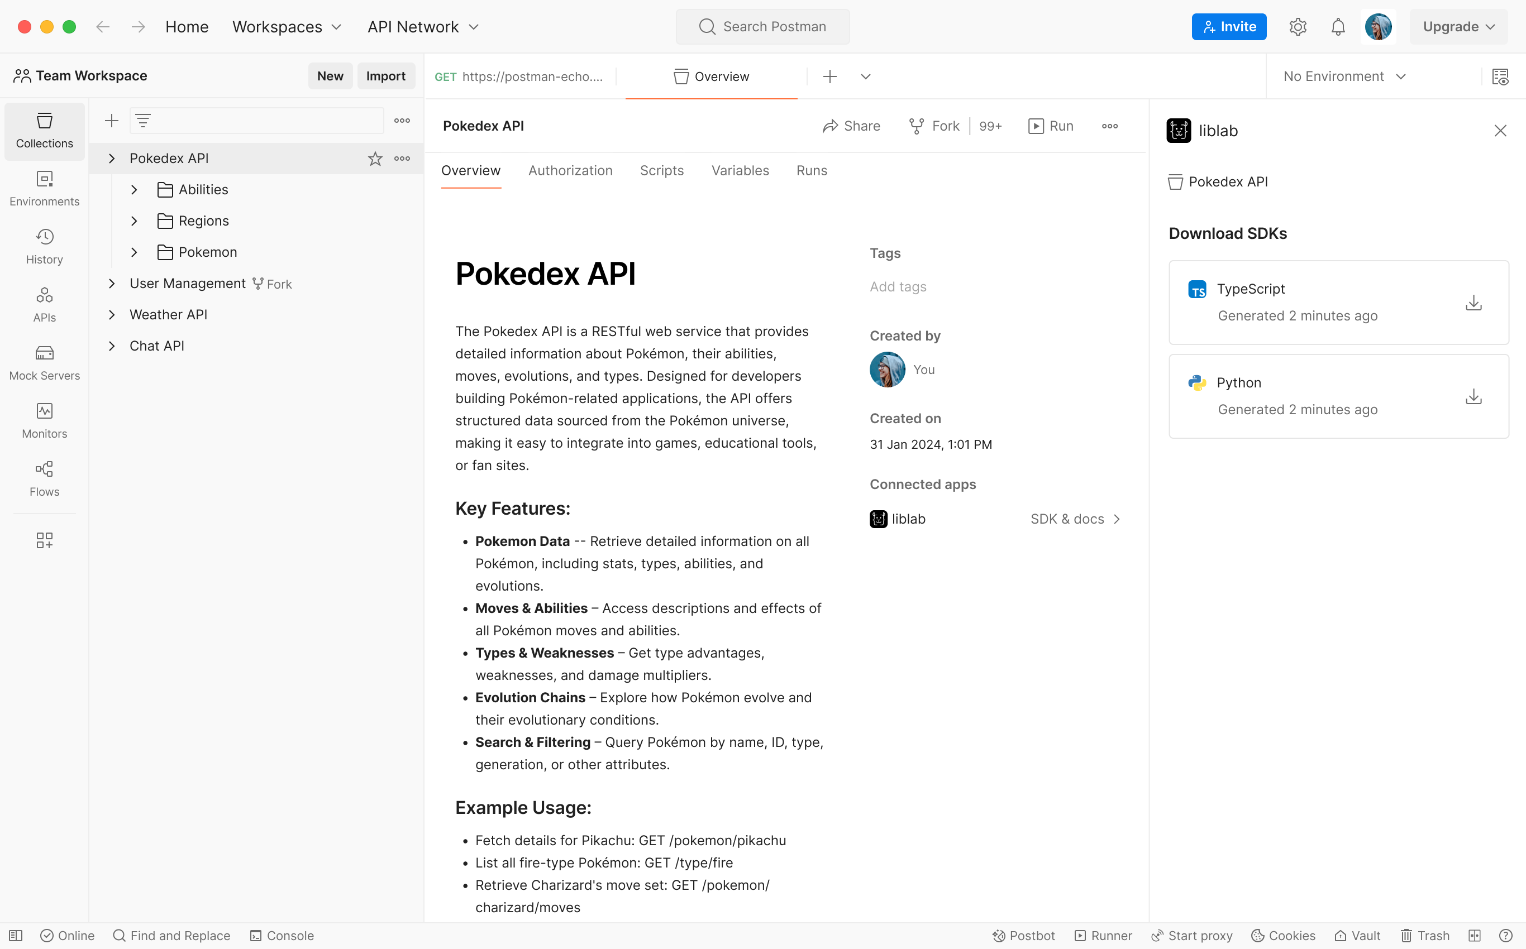The image size is (1526, 949).
Task: Select the Flows icon
Action: [x=44, y=477]
